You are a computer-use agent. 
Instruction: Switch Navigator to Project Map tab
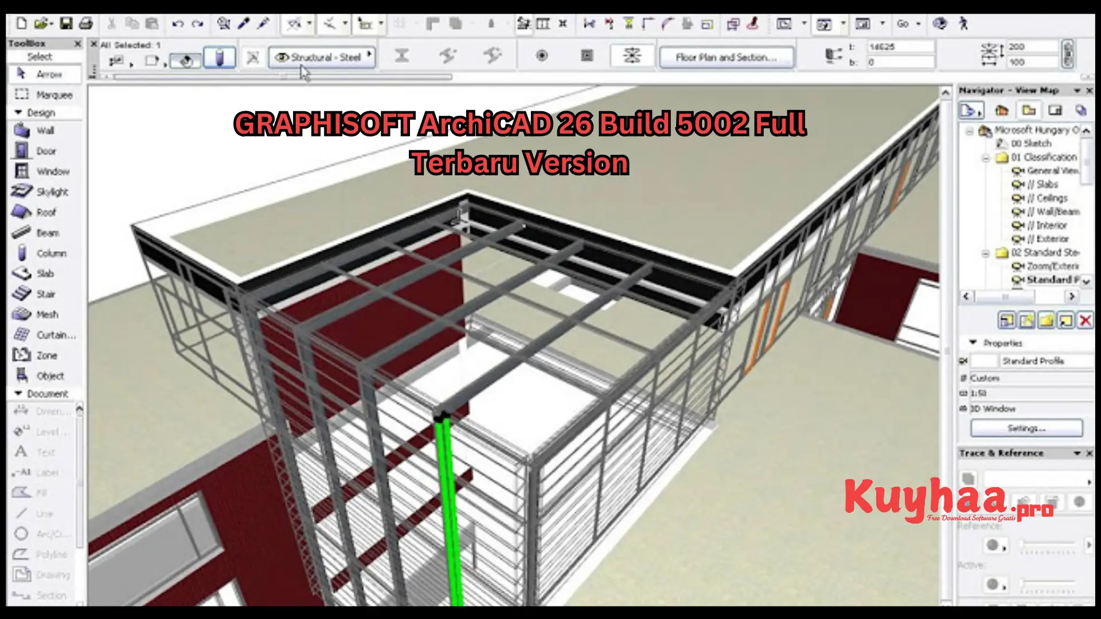click(x=1002, y=110)
